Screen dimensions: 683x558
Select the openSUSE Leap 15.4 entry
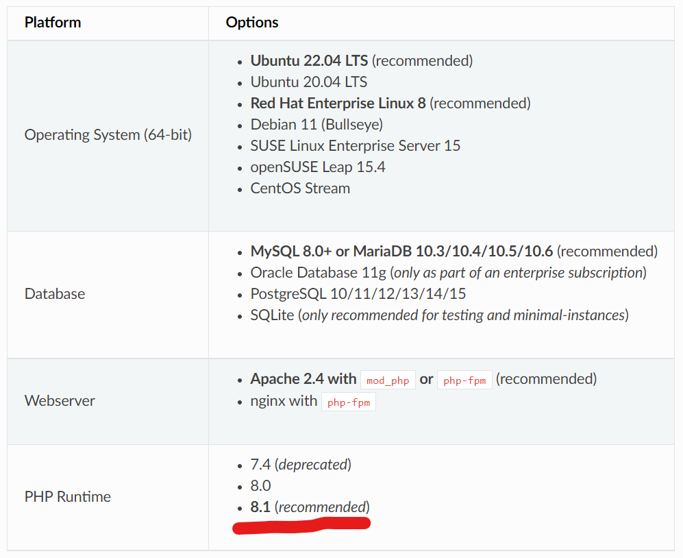tap(317, 167)
